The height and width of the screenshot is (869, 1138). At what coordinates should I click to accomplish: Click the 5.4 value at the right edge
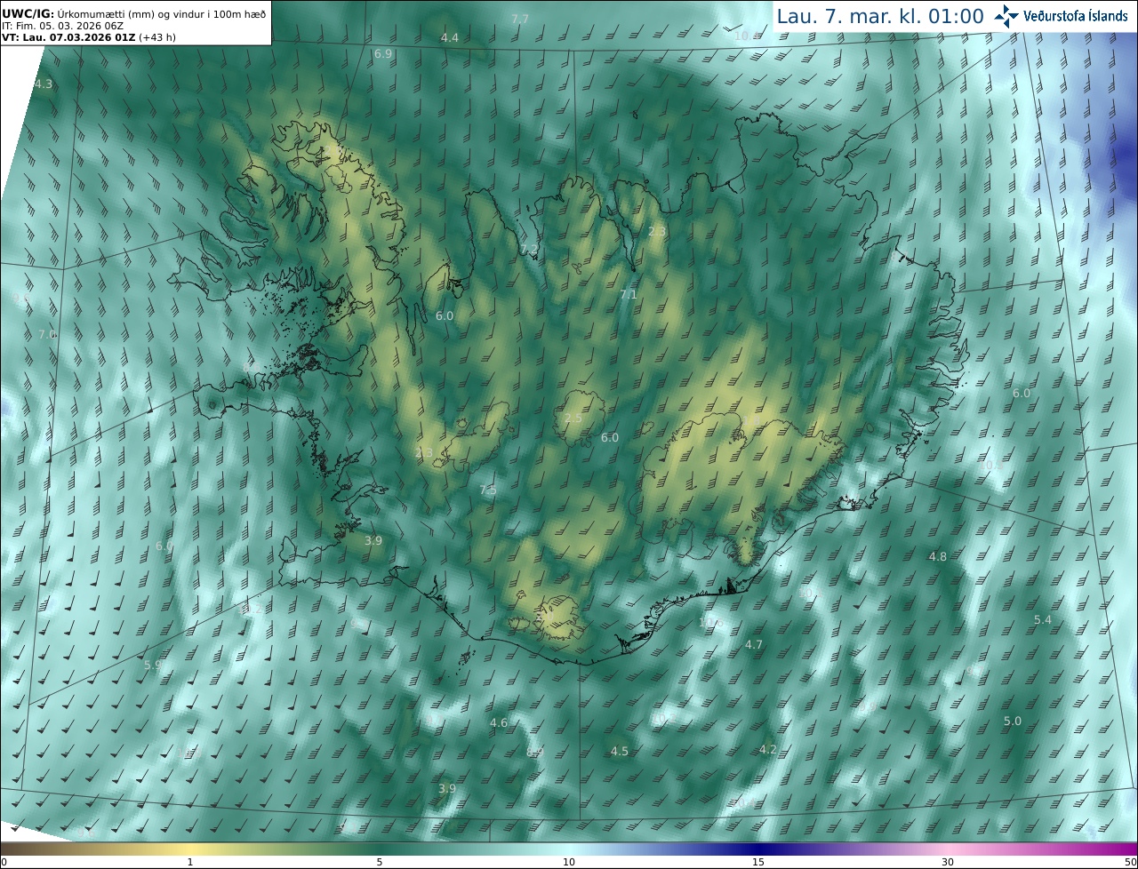[1043, 620]
